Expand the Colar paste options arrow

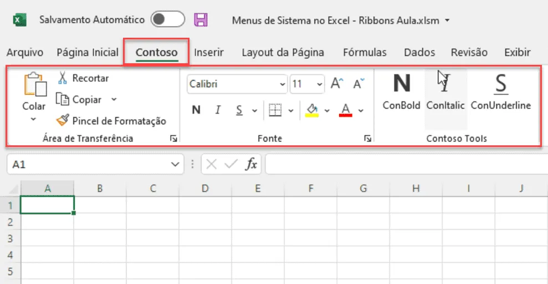34,119
